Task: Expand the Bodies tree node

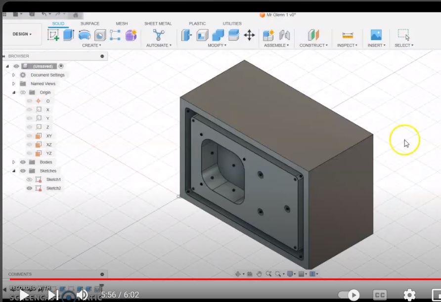Action: 13,162
